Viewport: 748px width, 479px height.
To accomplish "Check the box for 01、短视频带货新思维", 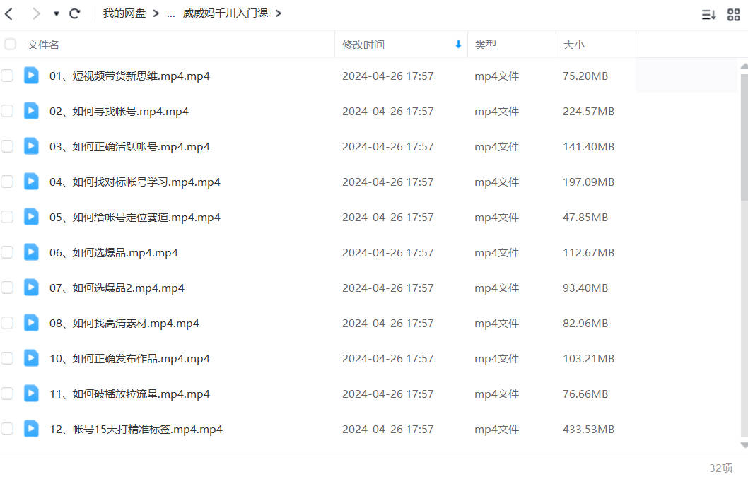I will tap(7, 76).
